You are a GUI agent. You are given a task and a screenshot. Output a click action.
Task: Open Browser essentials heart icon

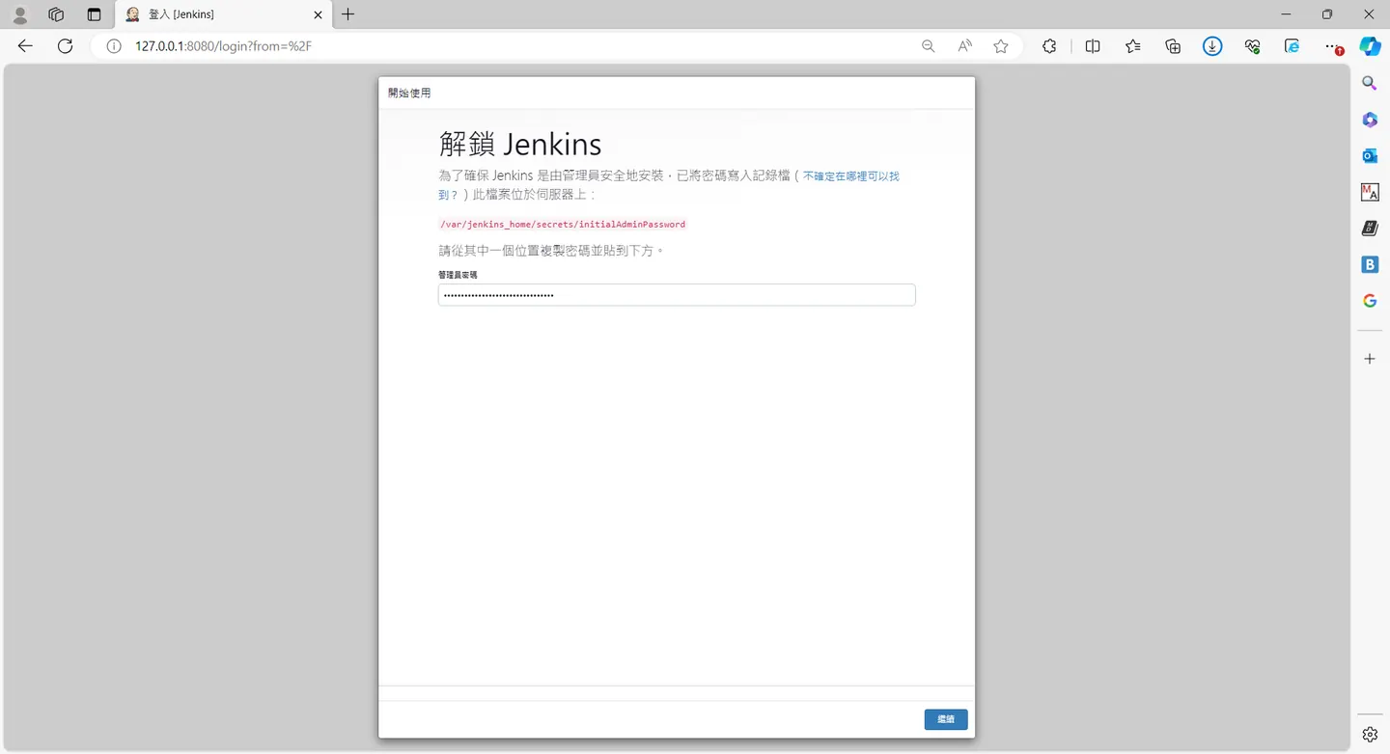1253,46
